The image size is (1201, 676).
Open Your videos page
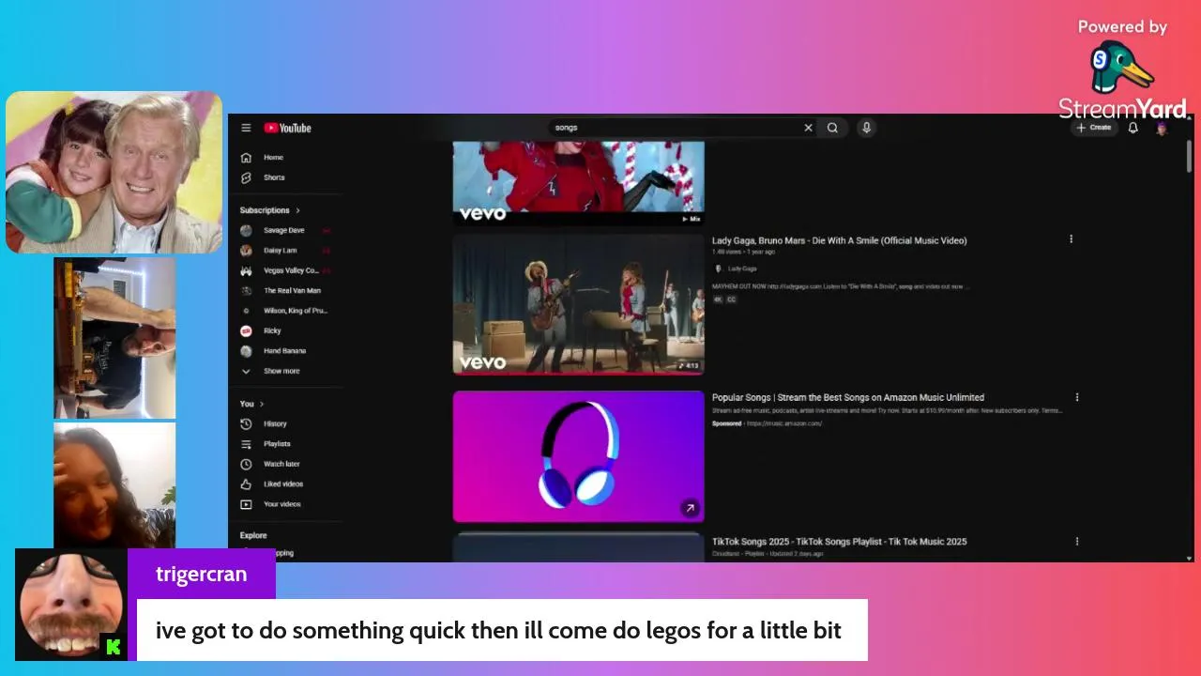coord(283,504)
